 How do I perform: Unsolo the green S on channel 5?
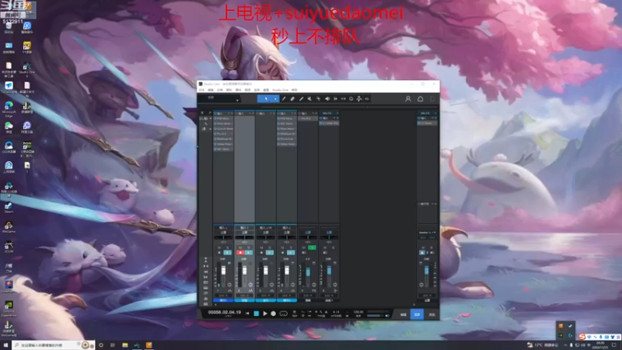pyautogui.click(x=312, y=247)
